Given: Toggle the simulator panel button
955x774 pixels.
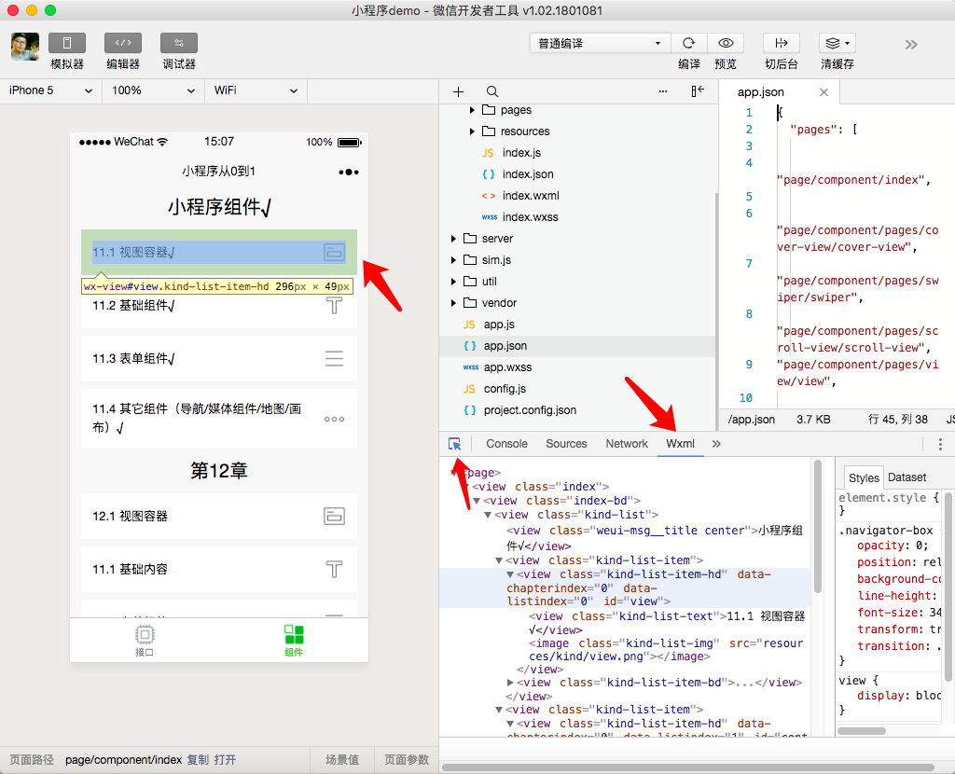Looking at the screenshot, I should coord(67,43).
